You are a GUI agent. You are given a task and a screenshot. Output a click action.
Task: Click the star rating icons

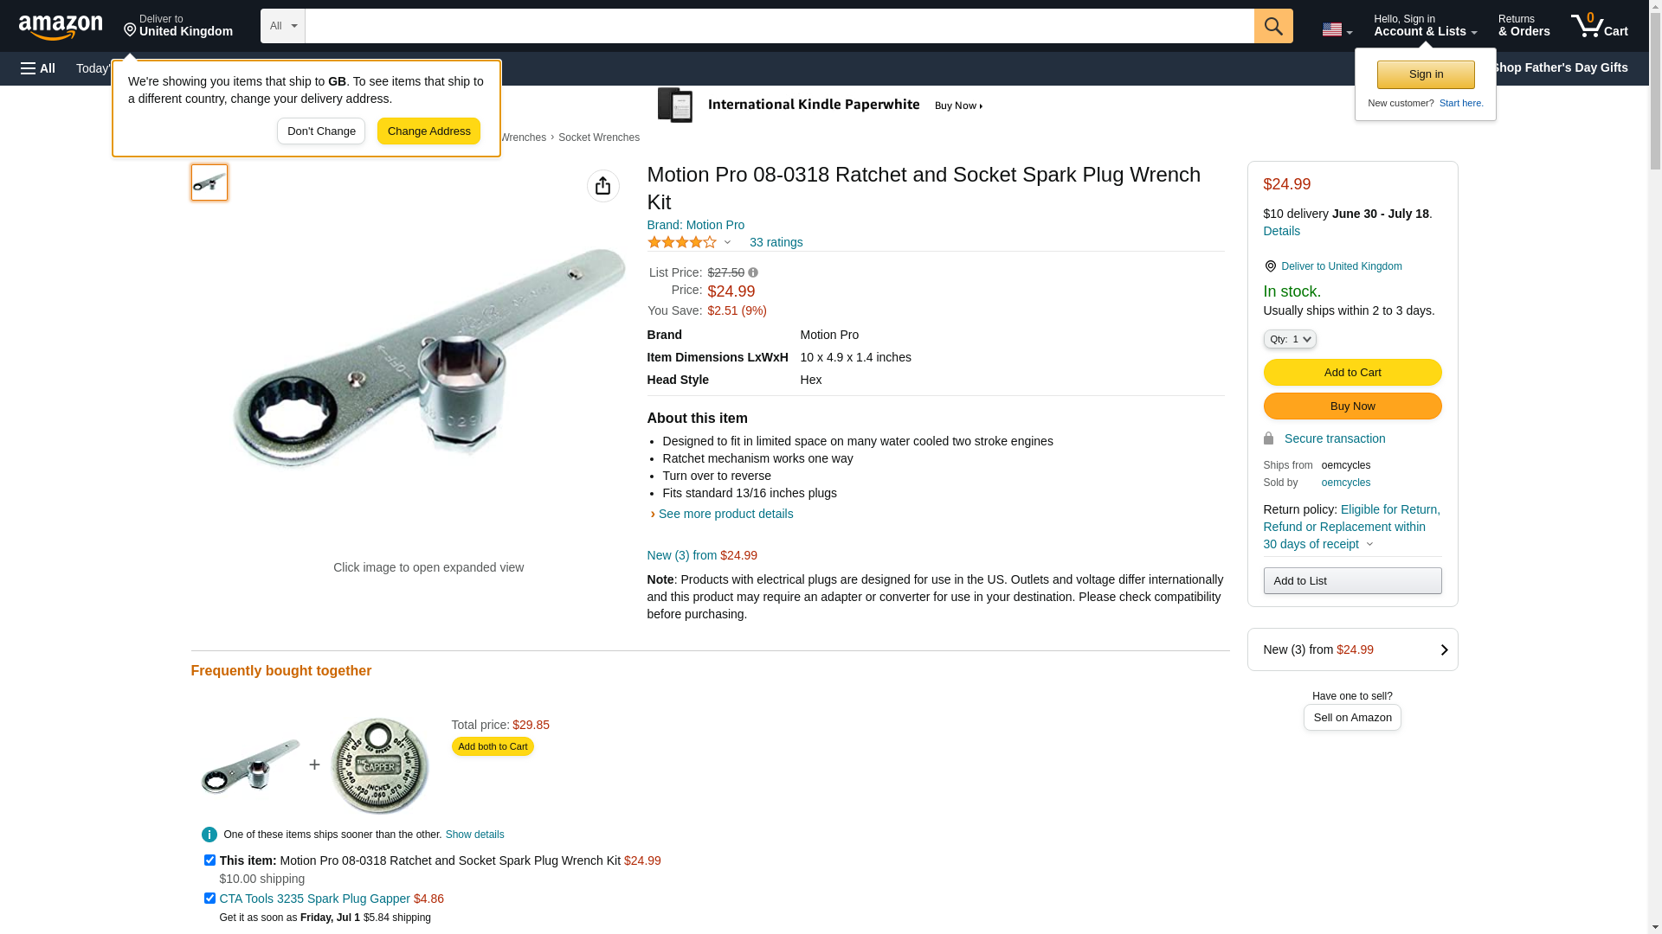click(x=682, y=243)
